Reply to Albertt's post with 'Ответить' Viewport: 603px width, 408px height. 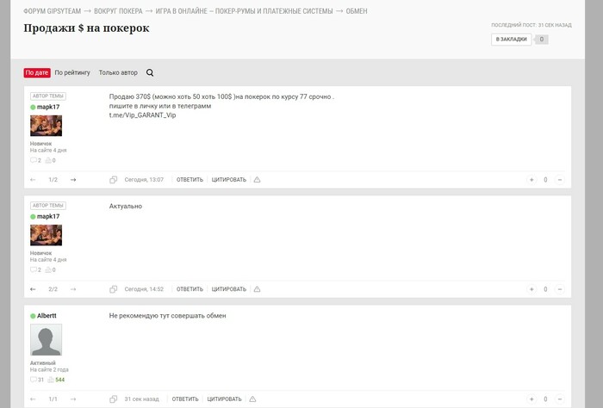185,399
